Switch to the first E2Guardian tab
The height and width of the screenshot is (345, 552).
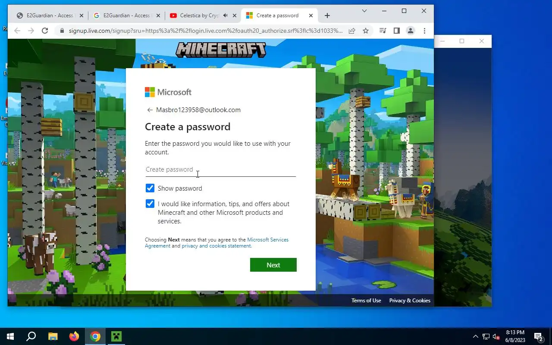50,16
